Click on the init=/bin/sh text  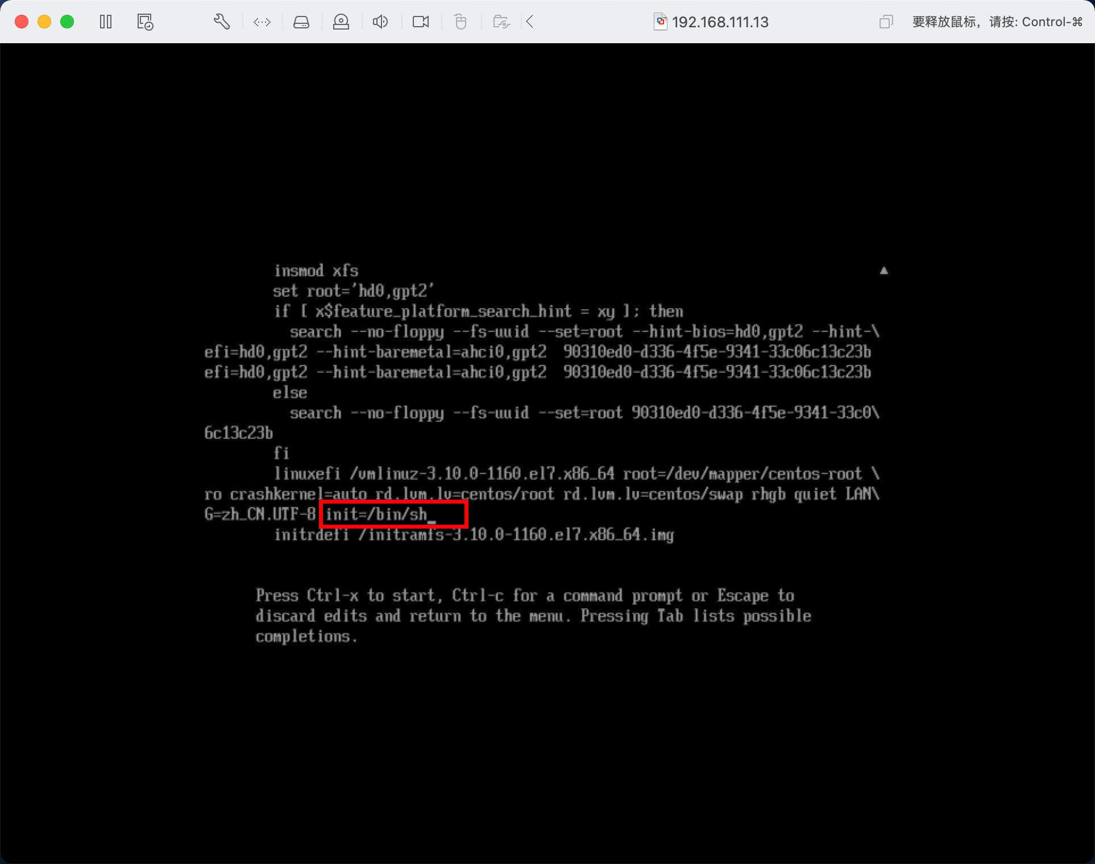click(376, 514)
